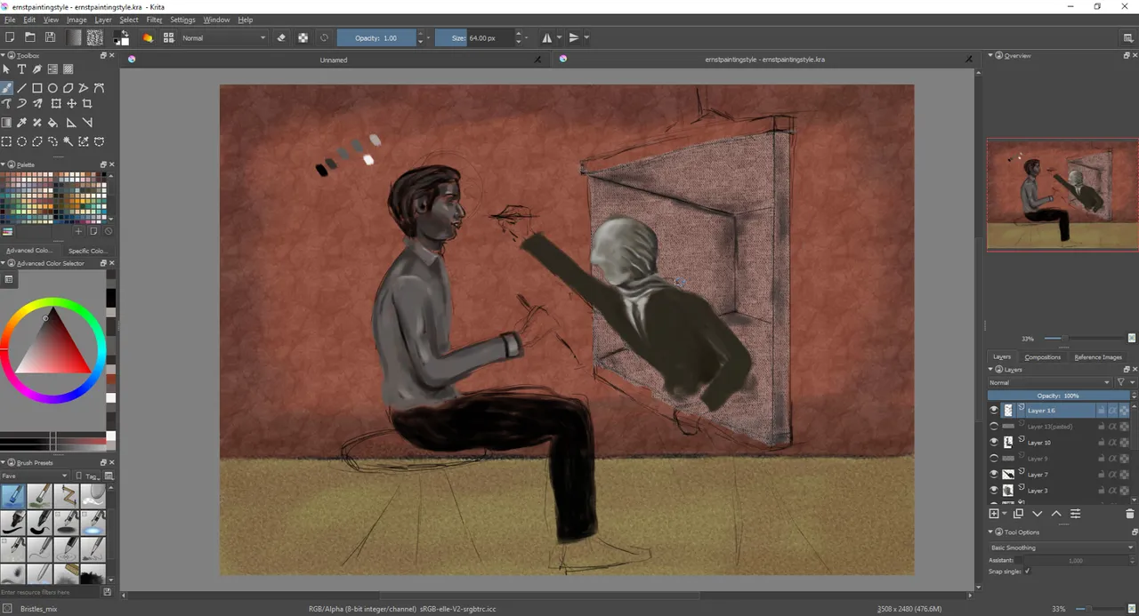The height and width of the screenshot is (616, 1139).
Task: Open layer filter funnel dropdown
Action: tap(1124, 382)
